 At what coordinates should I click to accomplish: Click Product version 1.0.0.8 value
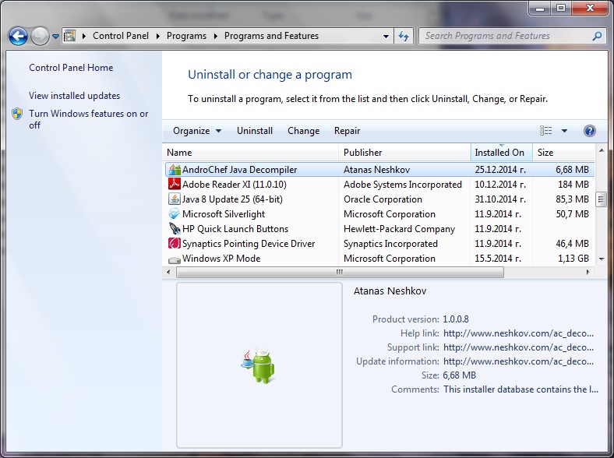click(x=456, y=319)
